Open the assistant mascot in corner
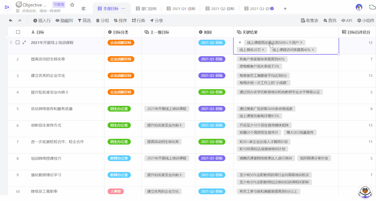Image resolution: width=376 pixels, height=201 pixels. pos(365,192)
